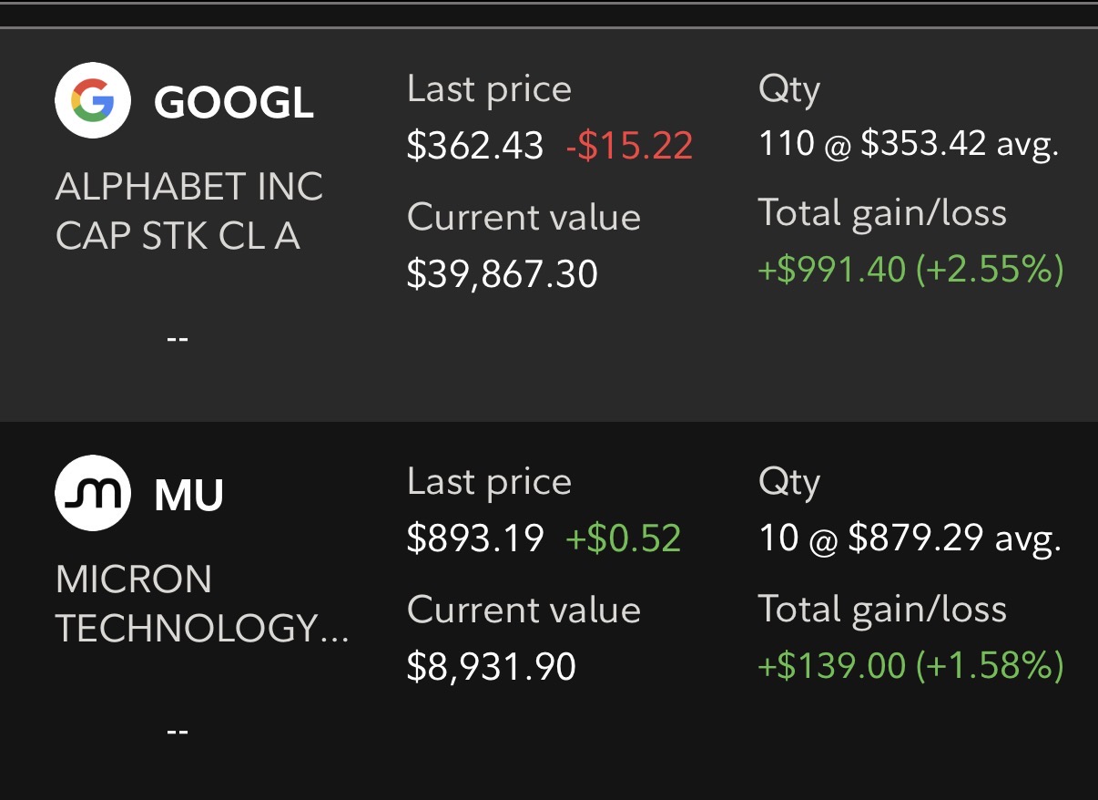
Task: Click the dashes below Alphabet name
Action: pos(178,338)
